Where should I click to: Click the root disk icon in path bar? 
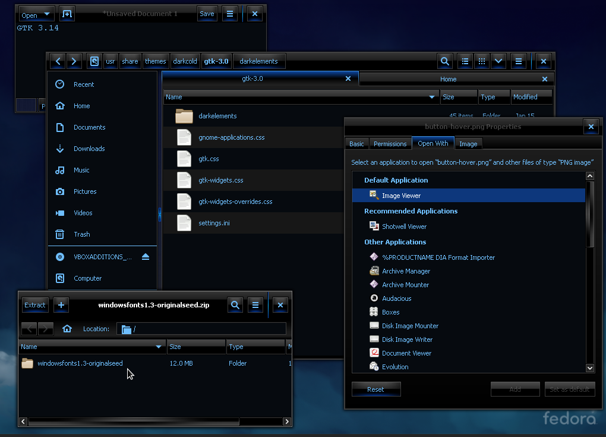click(94, 61)
